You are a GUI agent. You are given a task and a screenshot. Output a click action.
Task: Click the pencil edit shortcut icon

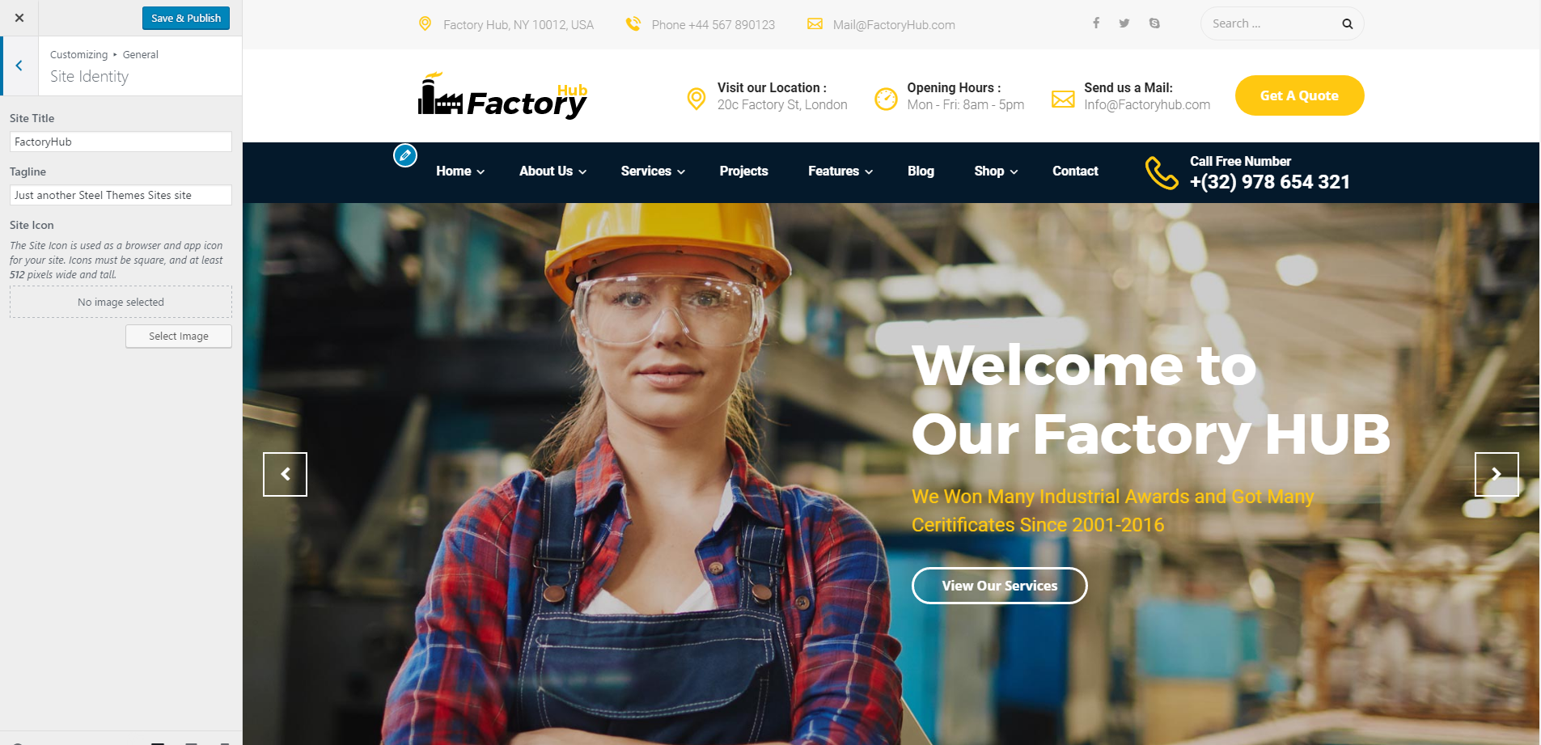405,155
